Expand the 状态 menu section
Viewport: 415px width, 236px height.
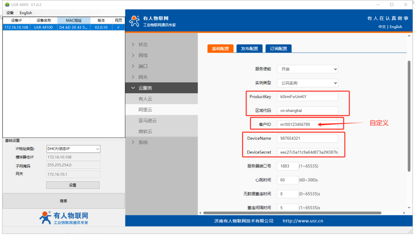click(143, 45)
